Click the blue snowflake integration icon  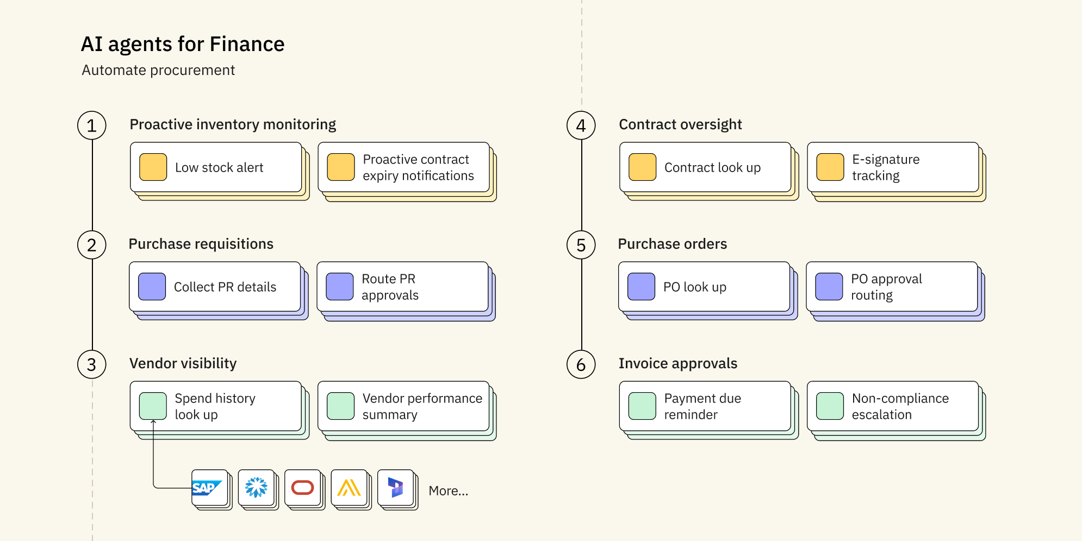pos(256,488)
